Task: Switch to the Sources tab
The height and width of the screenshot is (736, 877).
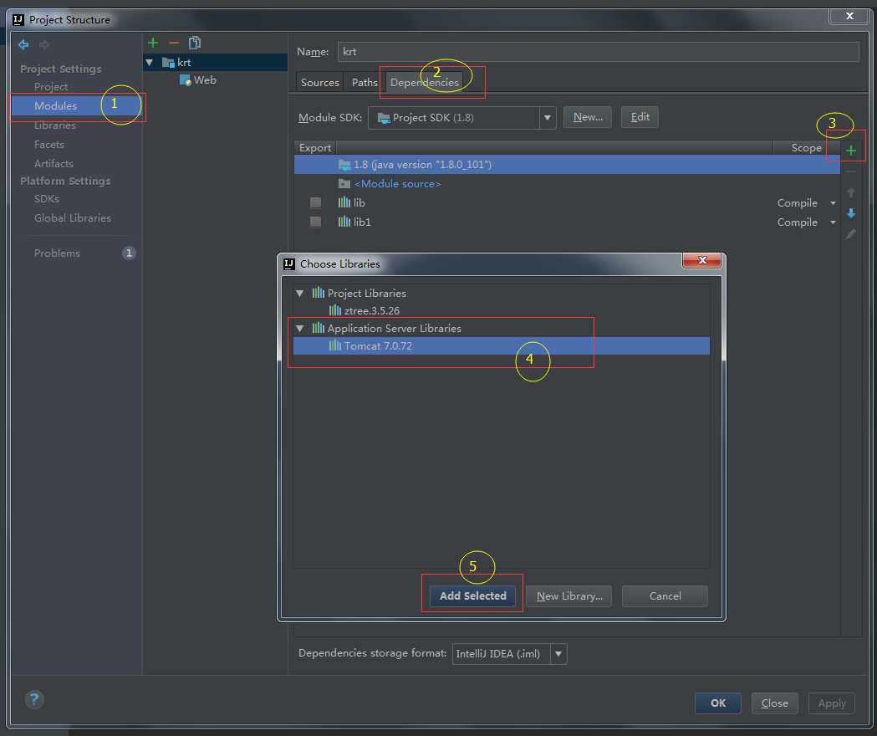Action: point(319,82)
